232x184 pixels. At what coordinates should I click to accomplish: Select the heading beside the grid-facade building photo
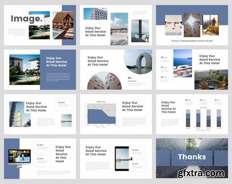point(96,32)
